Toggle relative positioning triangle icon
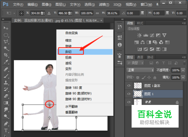188x137 pixels. pos(49,13)
